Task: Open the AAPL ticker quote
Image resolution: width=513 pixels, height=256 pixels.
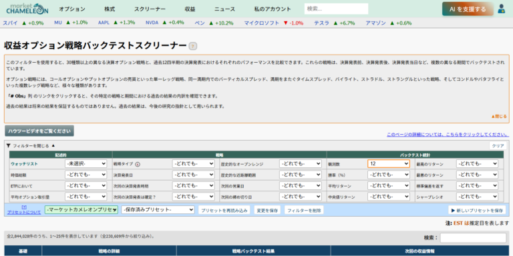Action: pos(103,23)
